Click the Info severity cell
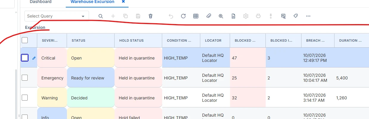 coord(52,113)
